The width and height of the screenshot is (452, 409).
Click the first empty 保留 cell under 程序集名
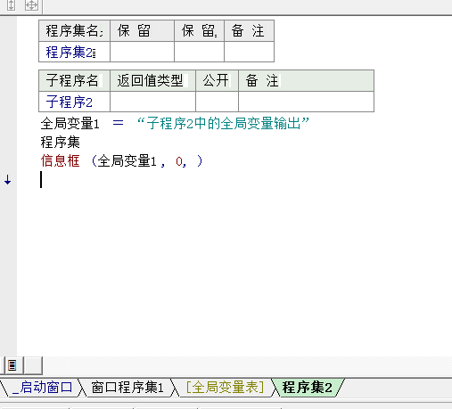coord(142,52)
